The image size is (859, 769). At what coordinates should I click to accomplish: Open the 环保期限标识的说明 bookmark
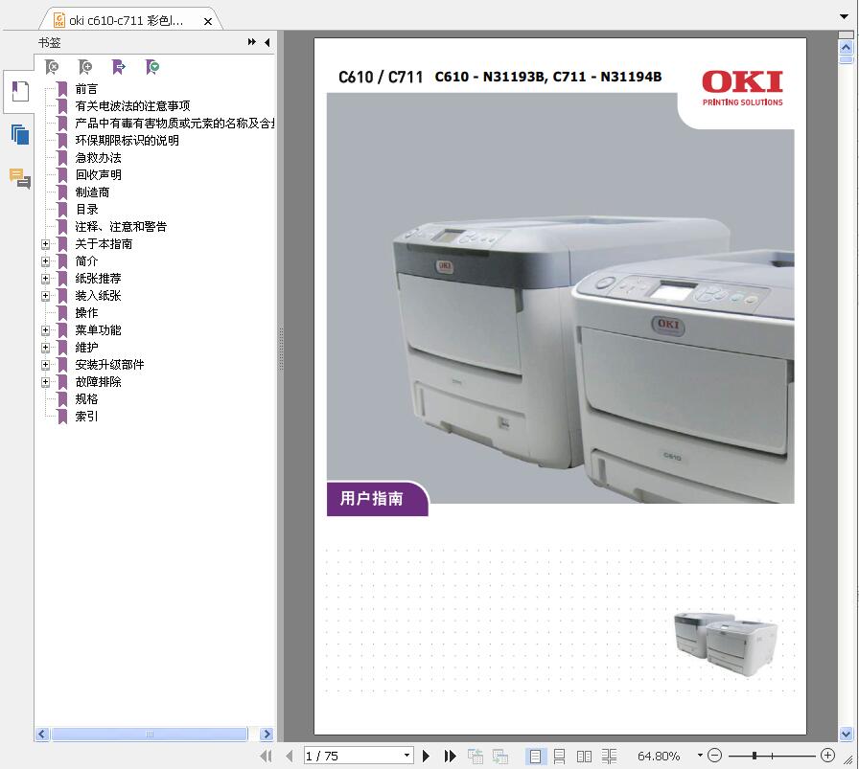[127, 140]
